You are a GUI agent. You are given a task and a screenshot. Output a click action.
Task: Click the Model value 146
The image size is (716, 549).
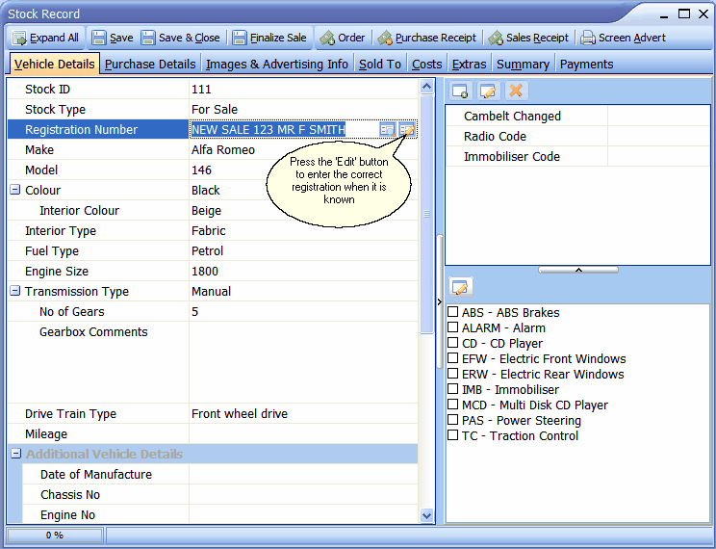201,170
